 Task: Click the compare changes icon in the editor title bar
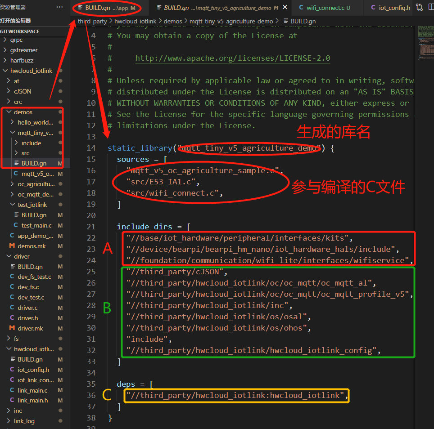click(x=419, y=8)
